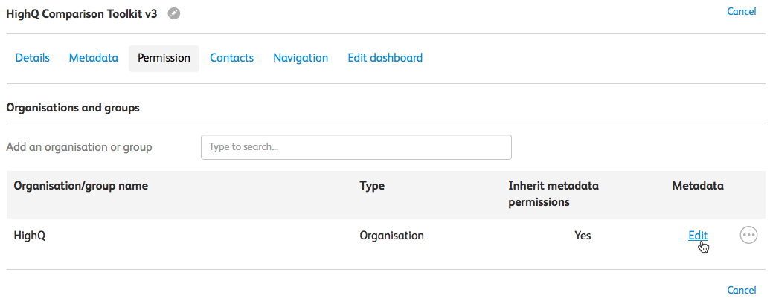Image resolution: width=770 pixels, height=304 pixels.
Task: Switch to the Edit dashboard tab
Action: click(x=385, y=58)
